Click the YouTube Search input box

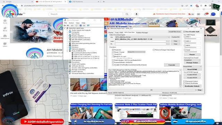click(x=86, y=14)
